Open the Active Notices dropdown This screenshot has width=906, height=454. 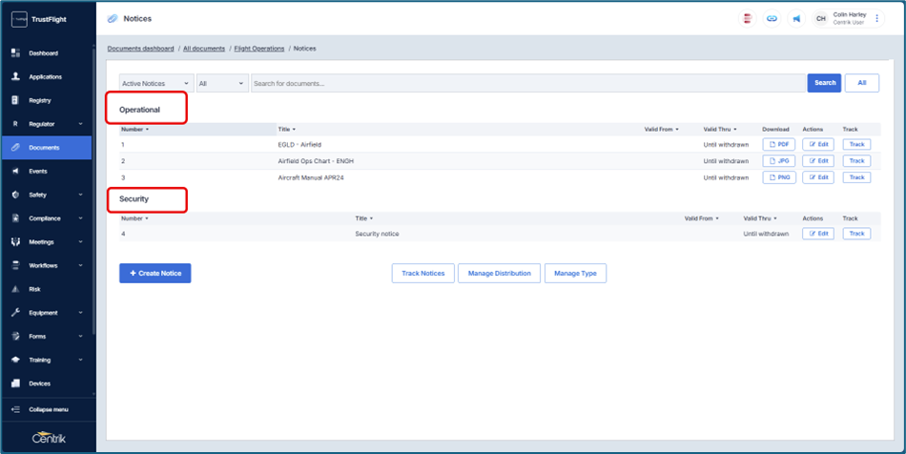pos(155,83)
